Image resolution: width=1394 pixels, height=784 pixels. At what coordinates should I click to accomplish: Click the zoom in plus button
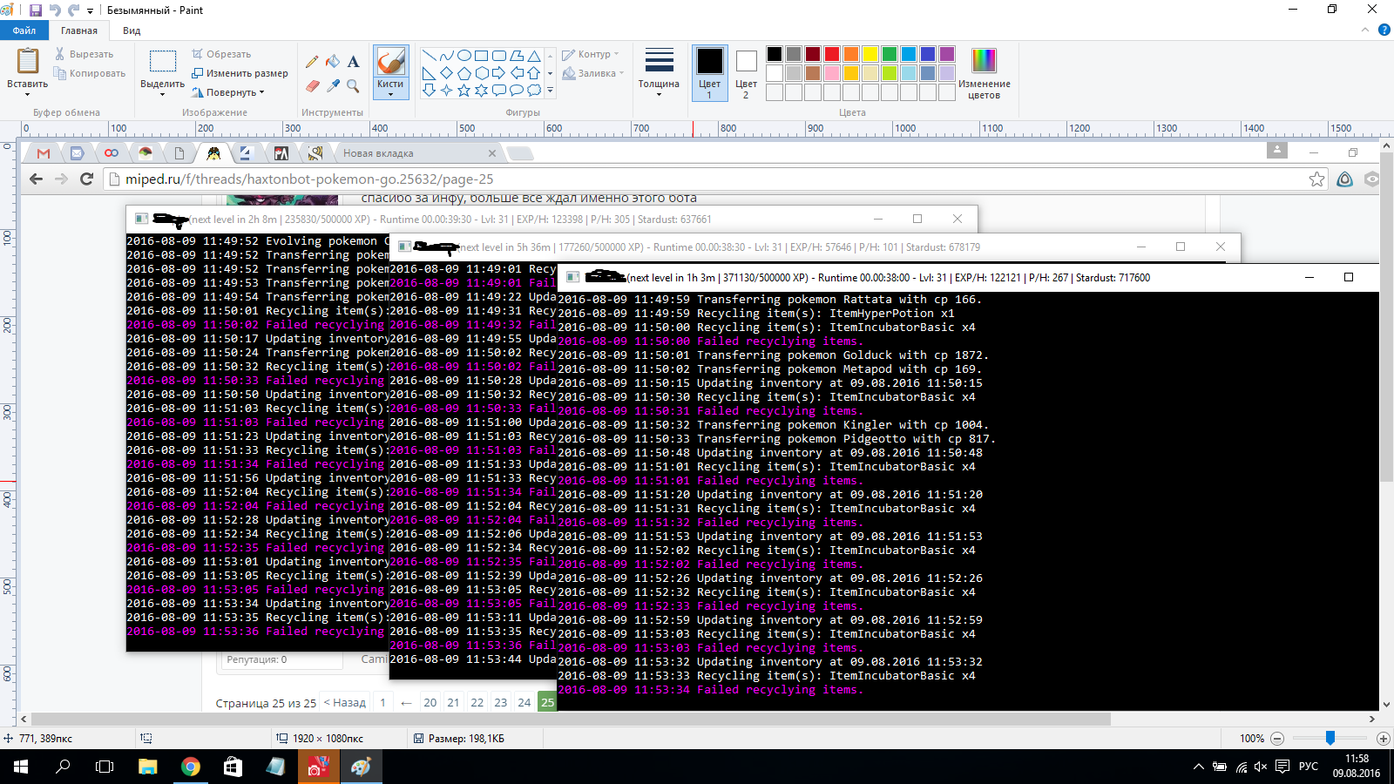click(x=1383, y=739)
